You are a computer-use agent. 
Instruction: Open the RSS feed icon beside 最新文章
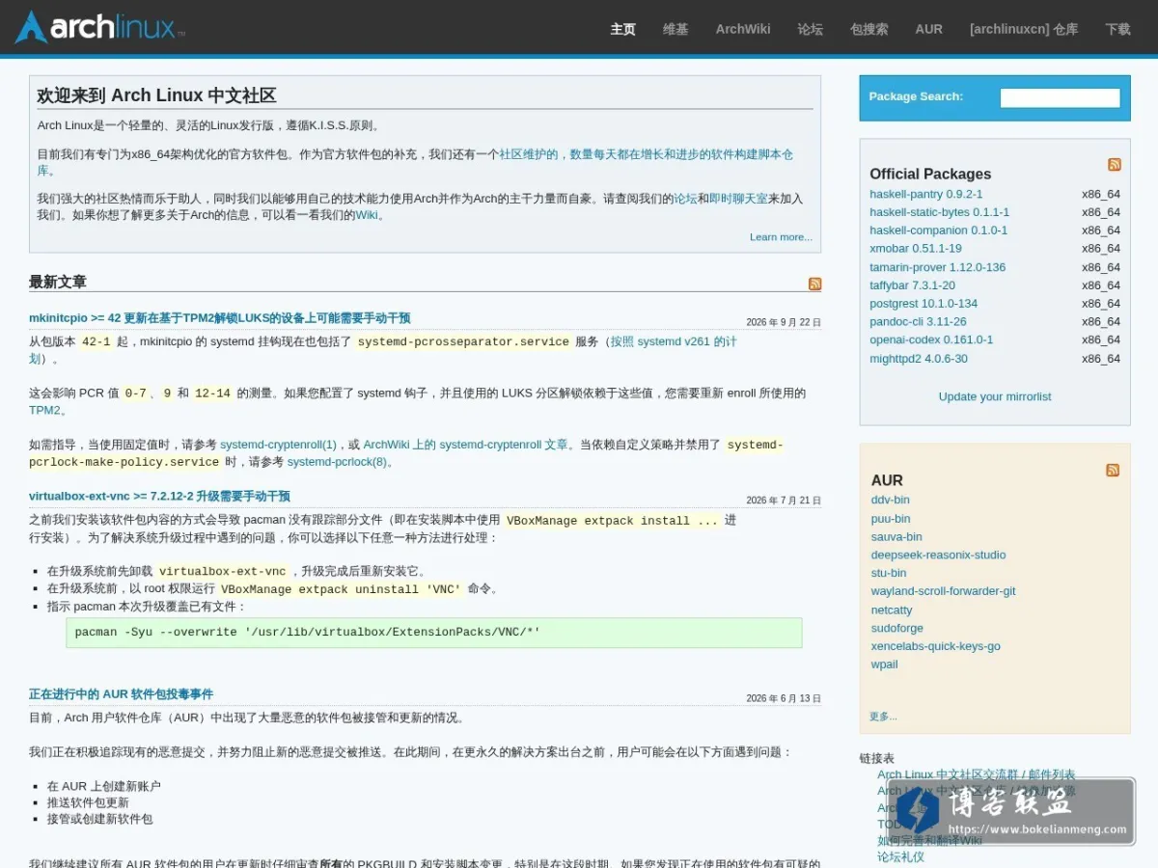tap(814, 284)
